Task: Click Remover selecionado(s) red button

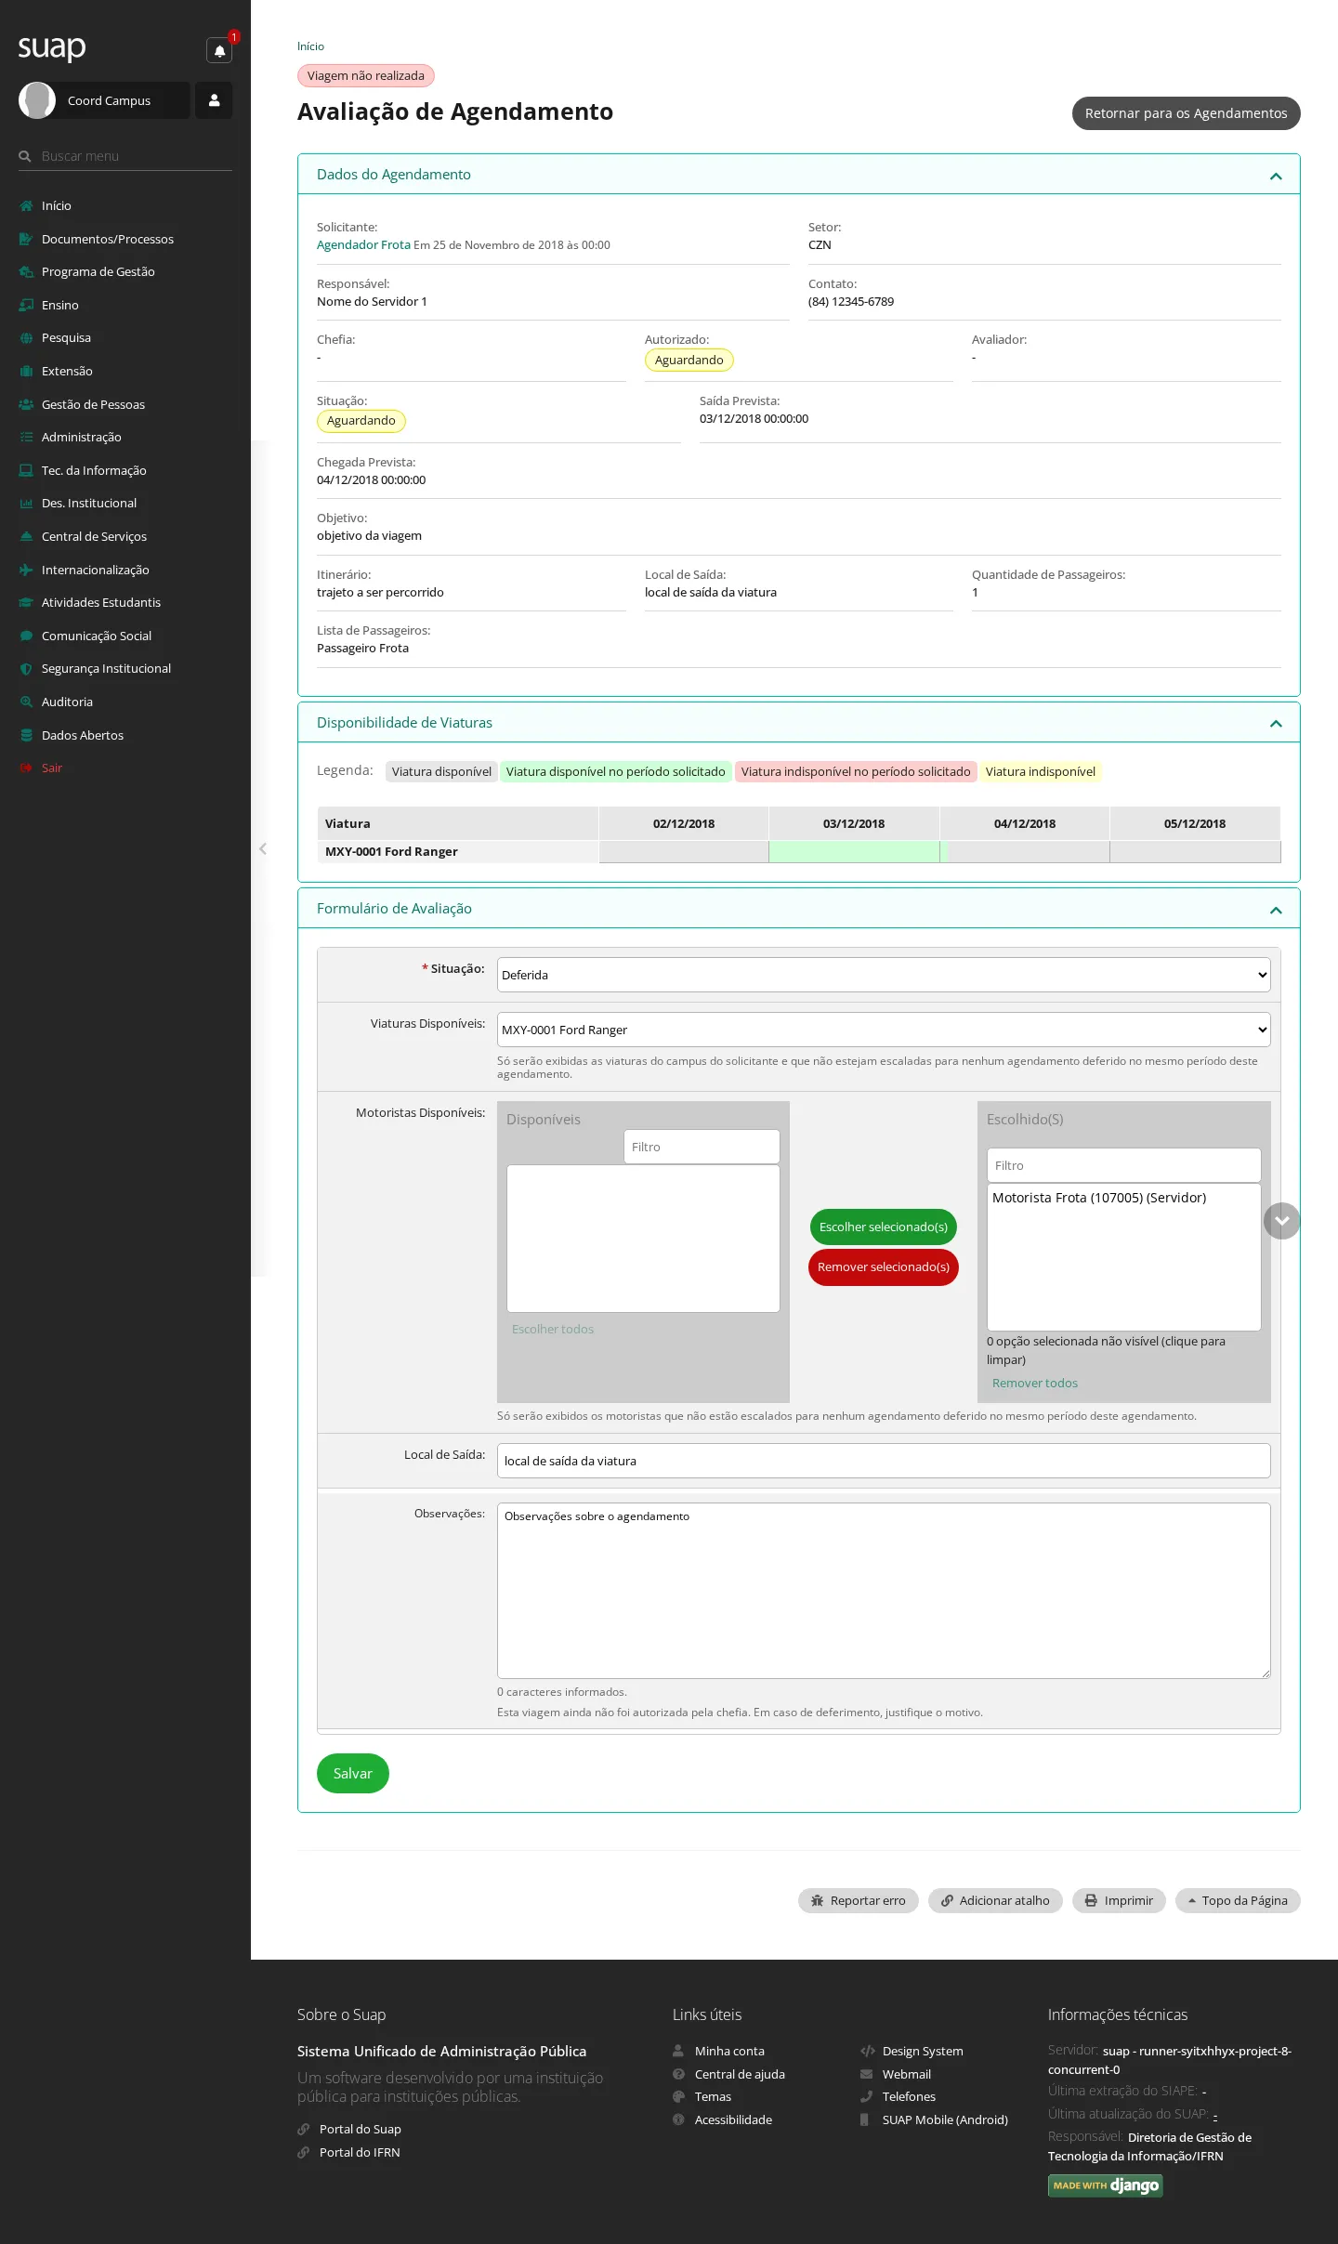Action: (883, 1266)
